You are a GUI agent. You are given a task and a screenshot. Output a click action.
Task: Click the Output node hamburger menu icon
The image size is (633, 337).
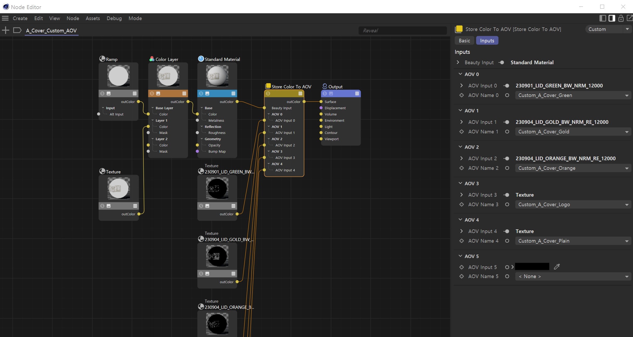357,93
